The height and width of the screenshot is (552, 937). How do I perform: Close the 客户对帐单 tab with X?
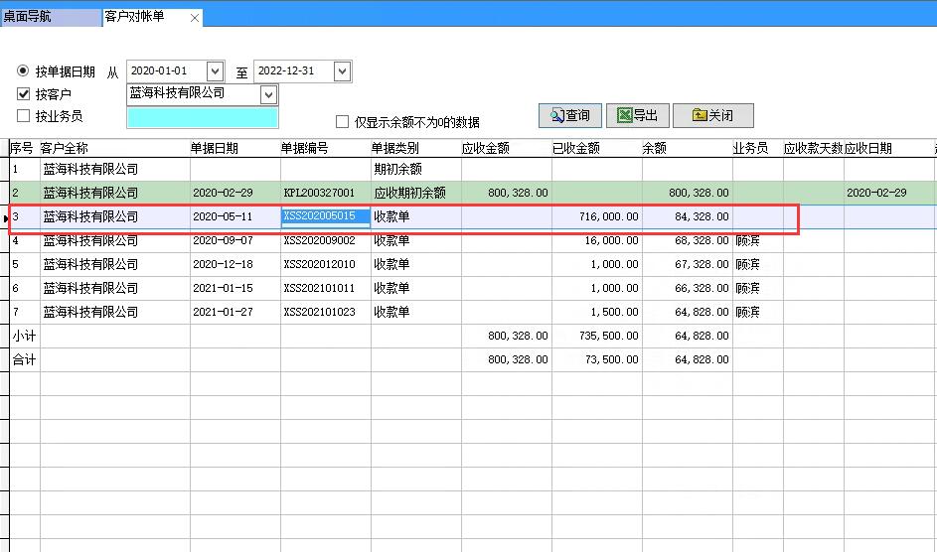194,18
